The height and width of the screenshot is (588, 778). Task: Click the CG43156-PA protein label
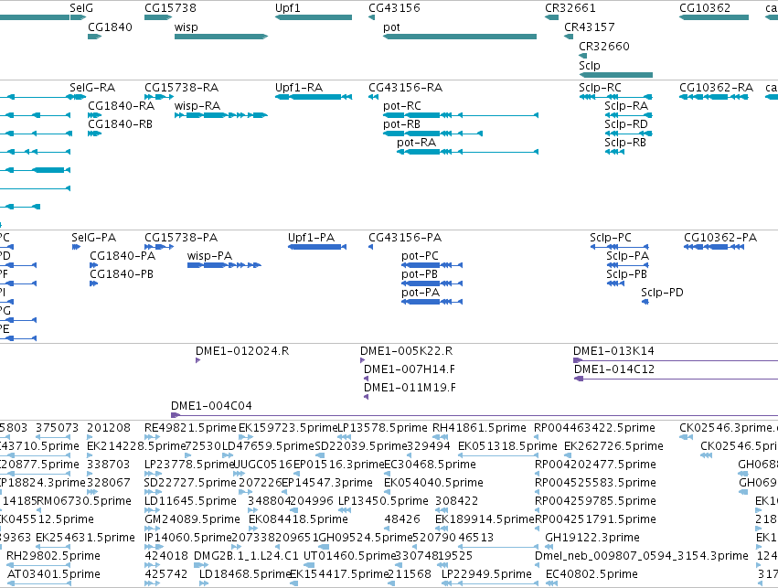pos(405,237)
